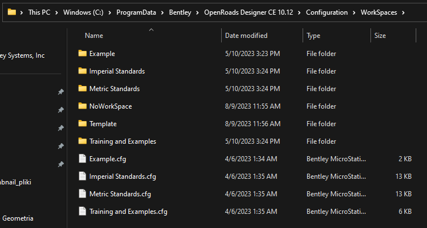Select the Metric Standards folder name
The width and height of the screenshot is (427, 228).
pyautogui.click(x=114, y=89)
